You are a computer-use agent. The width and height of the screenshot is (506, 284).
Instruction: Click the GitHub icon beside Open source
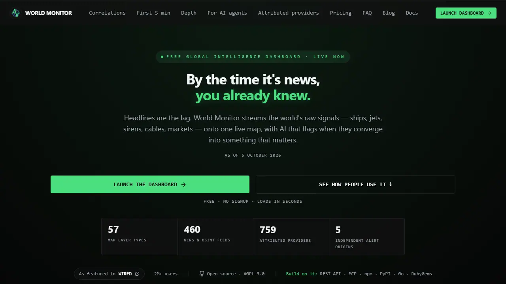(202, 274)
